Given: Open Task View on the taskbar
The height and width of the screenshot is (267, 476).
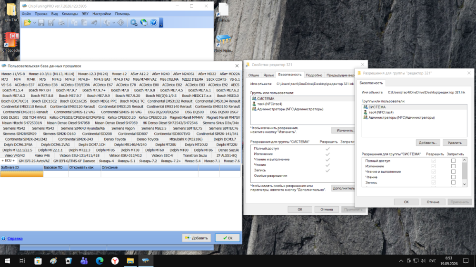Looking at the screenshot, I should [x=22, y=261].
